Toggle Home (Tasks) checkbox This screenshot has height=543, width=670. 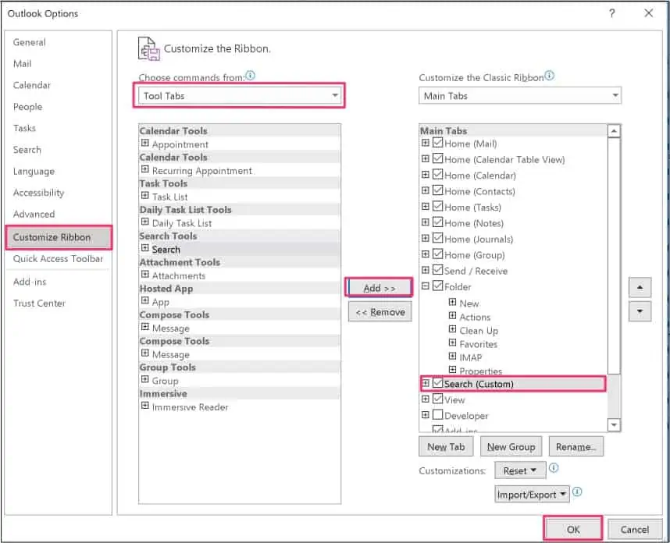(437, 206)
